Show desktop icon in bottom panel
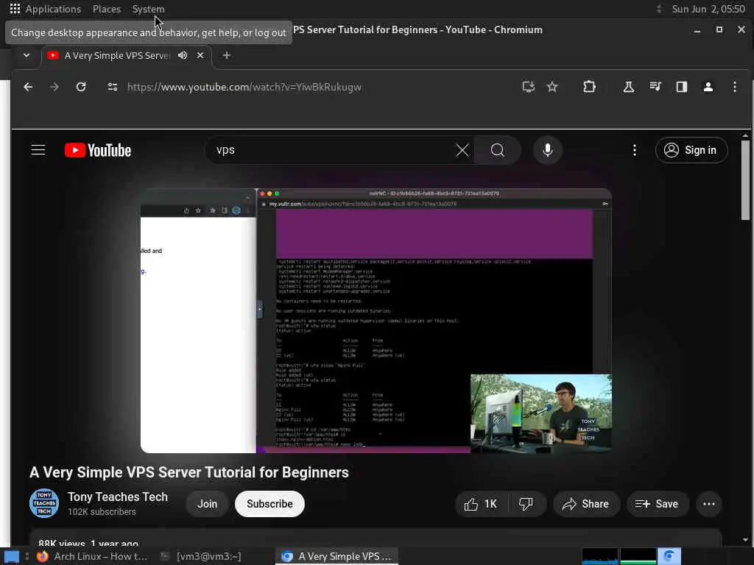The width and height of the screenshot is (754, 565). (12, 557)
